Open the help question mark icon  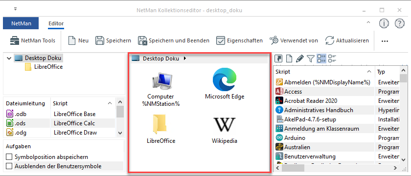(x=399, y=23)
